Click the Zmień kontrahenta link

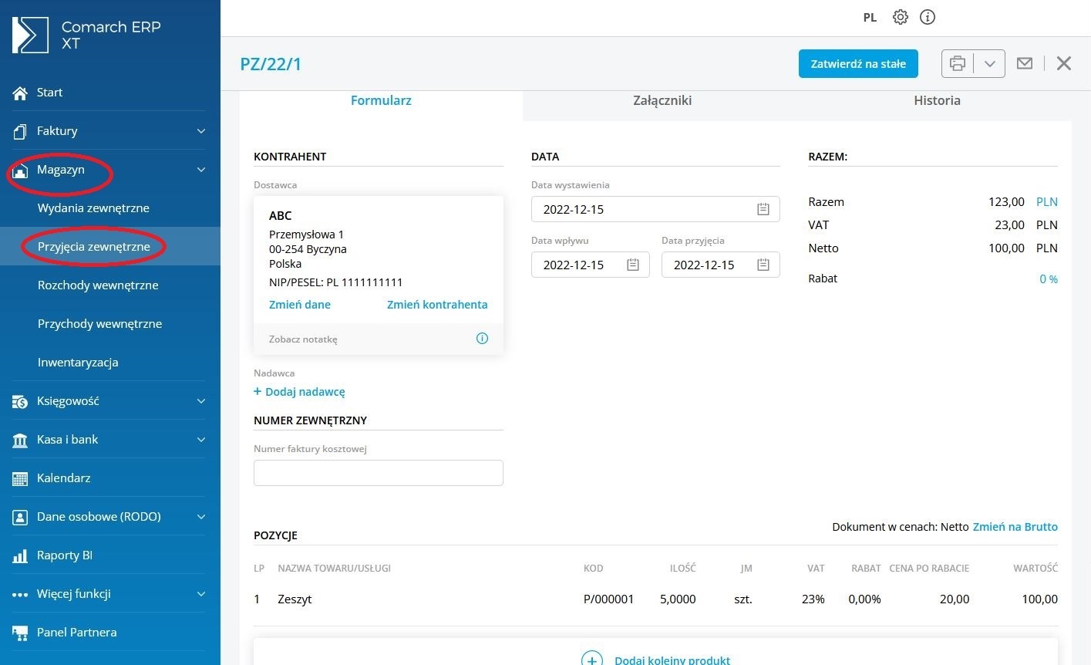pyautogui.click(x=436, y=304)
